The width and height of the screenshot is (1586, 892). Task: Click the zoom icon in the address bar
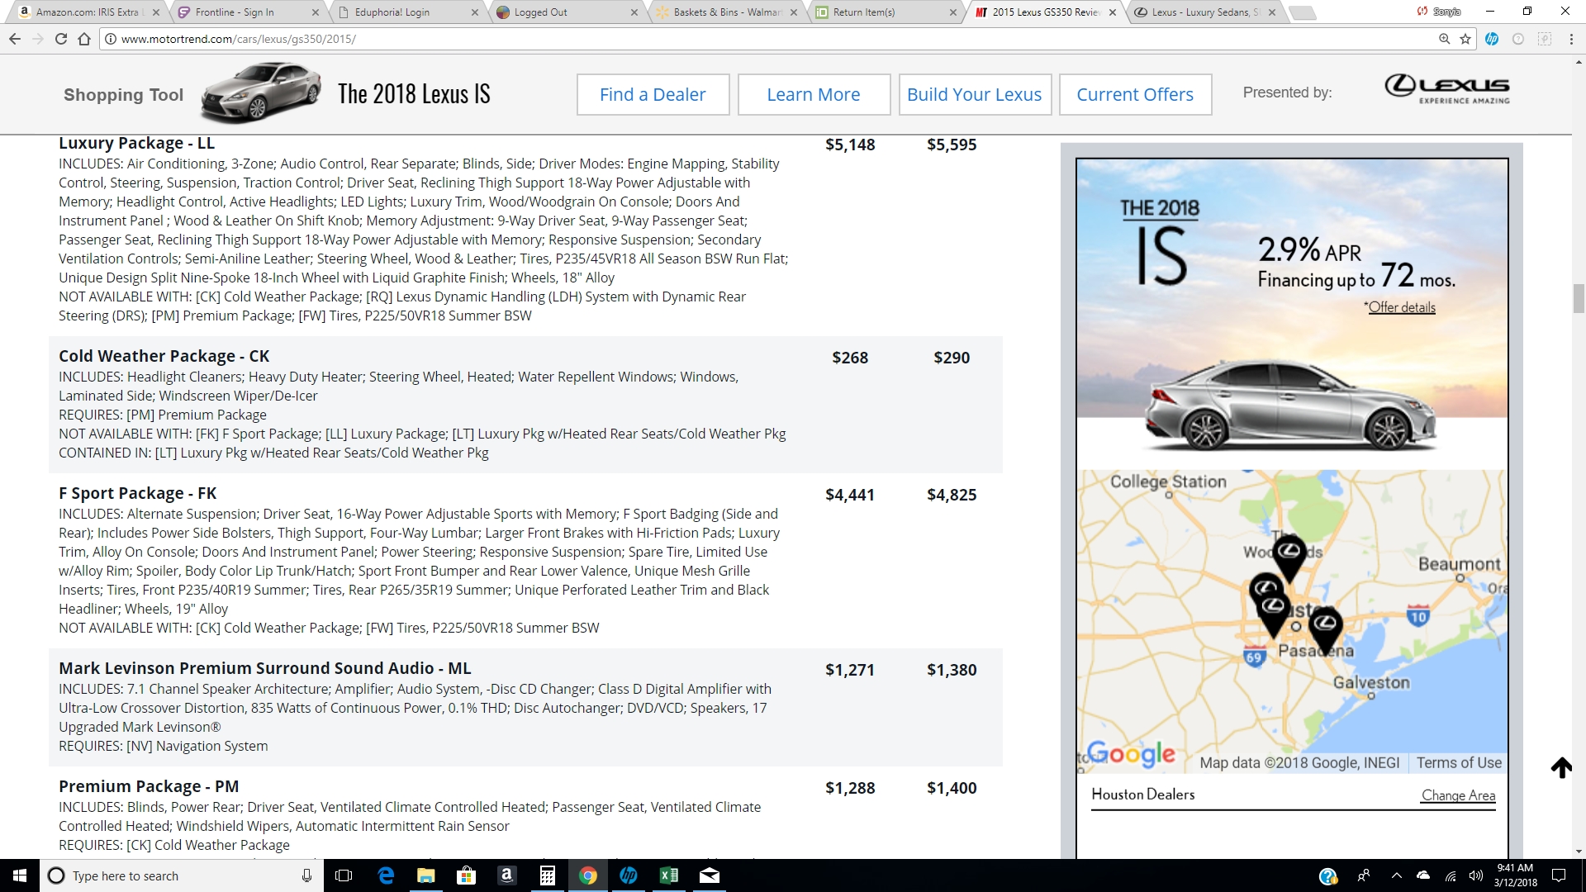point(1442,38)
